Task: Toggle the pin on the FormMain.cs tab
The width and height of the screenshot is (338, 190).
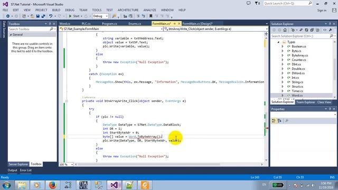Action: click(x=175, y=23)
